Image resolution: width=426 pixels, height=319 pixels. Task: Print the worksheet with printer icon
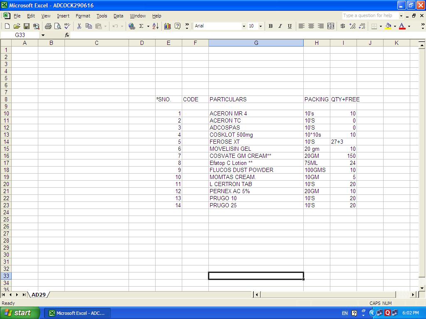[48, 26]
